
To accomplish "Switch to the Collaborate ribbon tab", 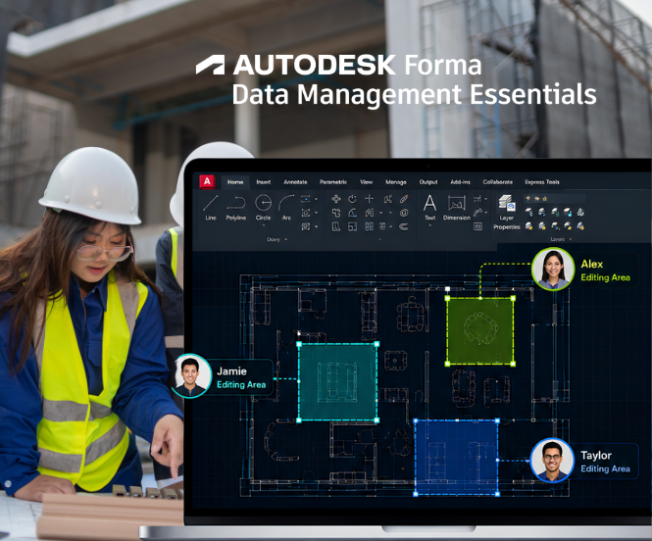I will [x=498, y=182].
